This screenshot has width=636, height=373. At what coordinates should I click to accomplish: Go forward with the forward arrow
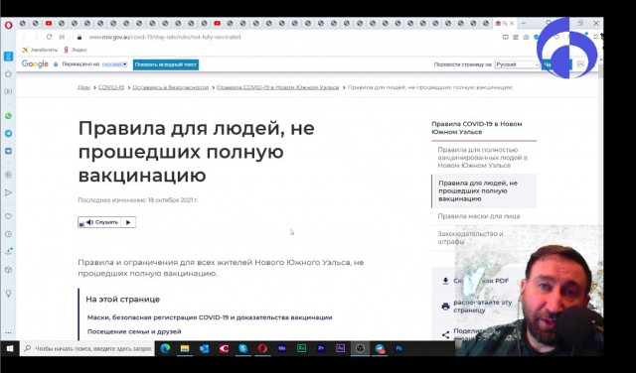pyautogui.click(x=36, y=37)
